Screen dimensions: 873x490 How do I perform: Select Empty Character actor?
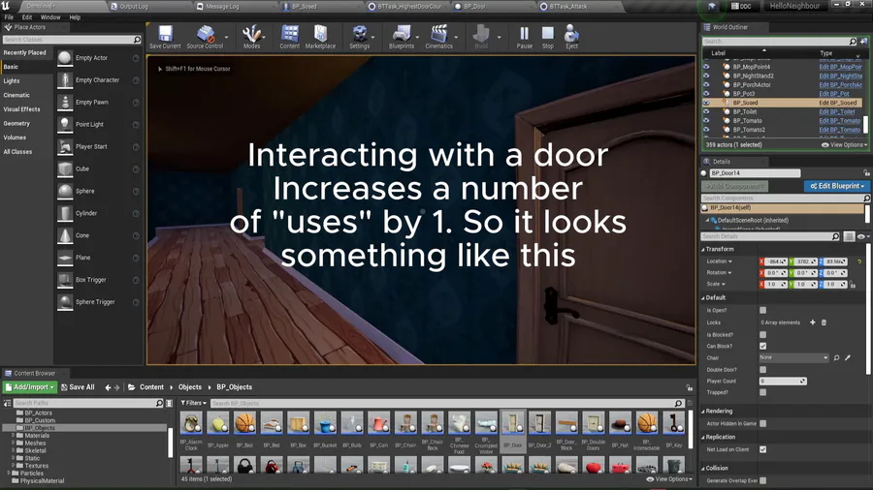[x=98, y=80]
